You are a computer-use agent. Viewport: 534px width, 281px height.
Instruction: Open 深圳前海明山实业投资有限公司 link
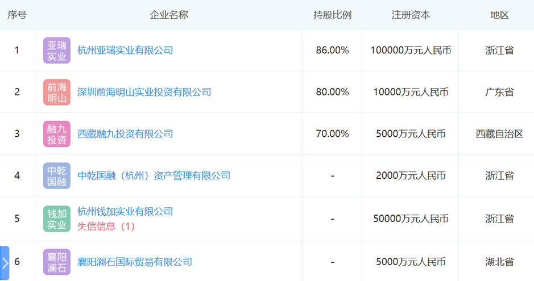pyautogui.click(x=144, y=92)
